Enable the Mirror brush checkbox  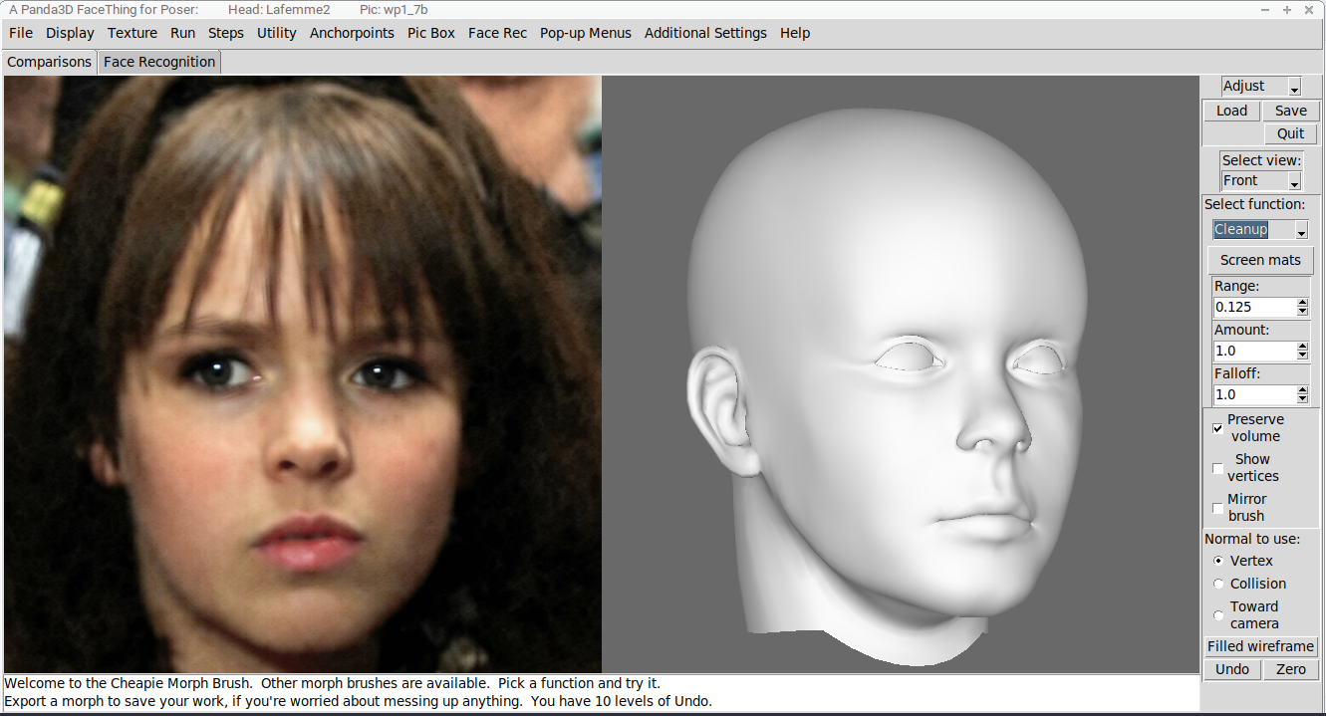tap(1217, 508)
